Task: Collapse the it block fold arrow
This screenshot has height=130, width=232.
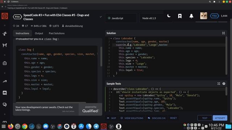Action: click(x=111, y=92)
